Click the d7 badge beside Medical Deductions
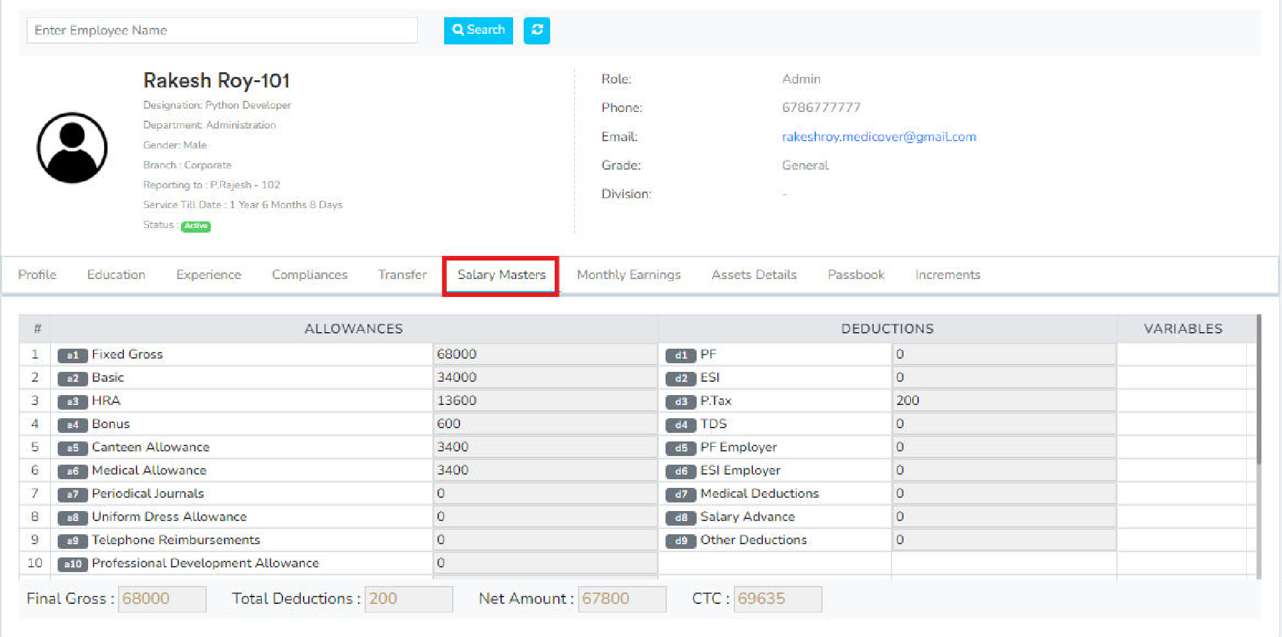1282x637 pixels. (681, 494)
